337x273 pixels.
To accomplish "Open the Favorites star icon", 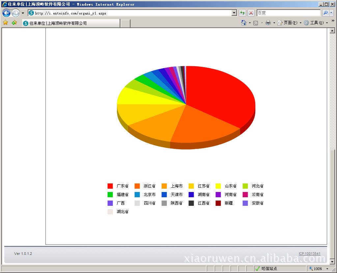I will click(5, 23).
